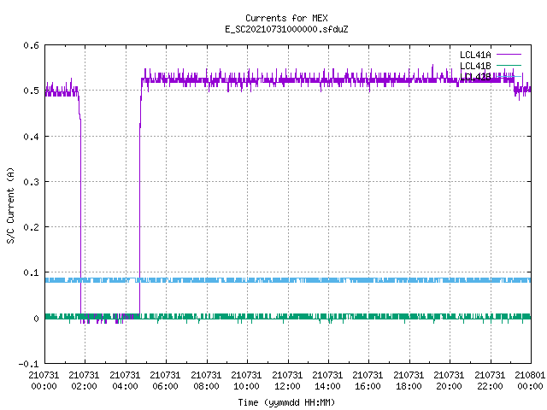Click the LCL42B legend label
This screenshot has width=547, height=410.
[475, 77]
